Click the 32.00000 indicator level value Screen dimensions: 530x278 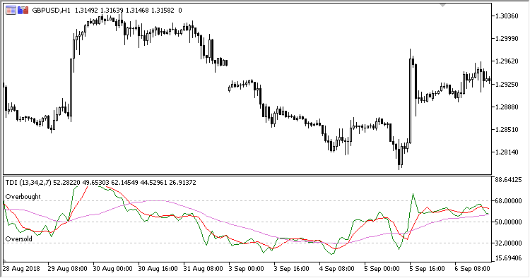click(x=508, y=243)
